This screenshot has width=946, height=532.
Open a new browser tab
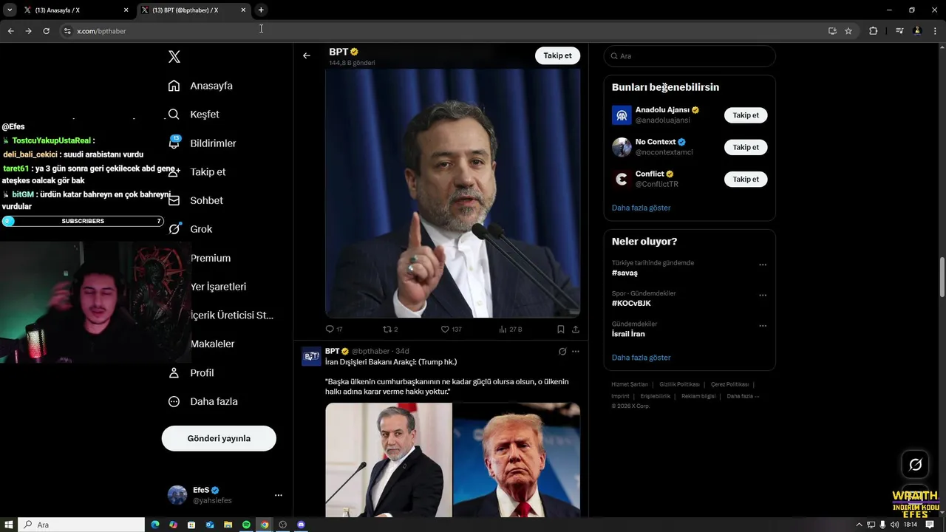(x=261, y=10)
